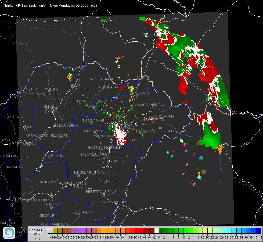Click the KAZINCBARCIKA city label
The height and width of the screenshot is (242, 263).
[x=48, y=94]
